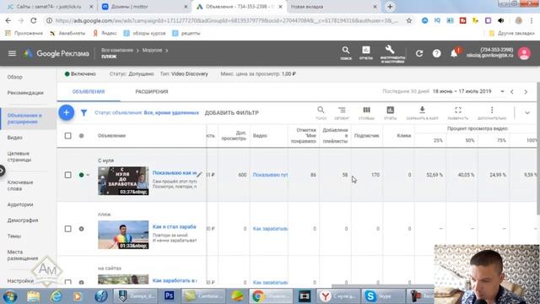Open Демография in the left navigation
This screenshot has width=540, height=304.
[x=23, y=220]
